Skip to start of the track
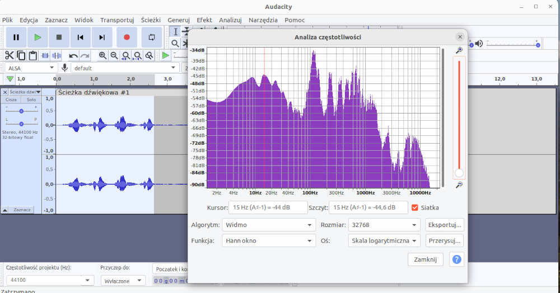560x293 pixels. (80, 37)
